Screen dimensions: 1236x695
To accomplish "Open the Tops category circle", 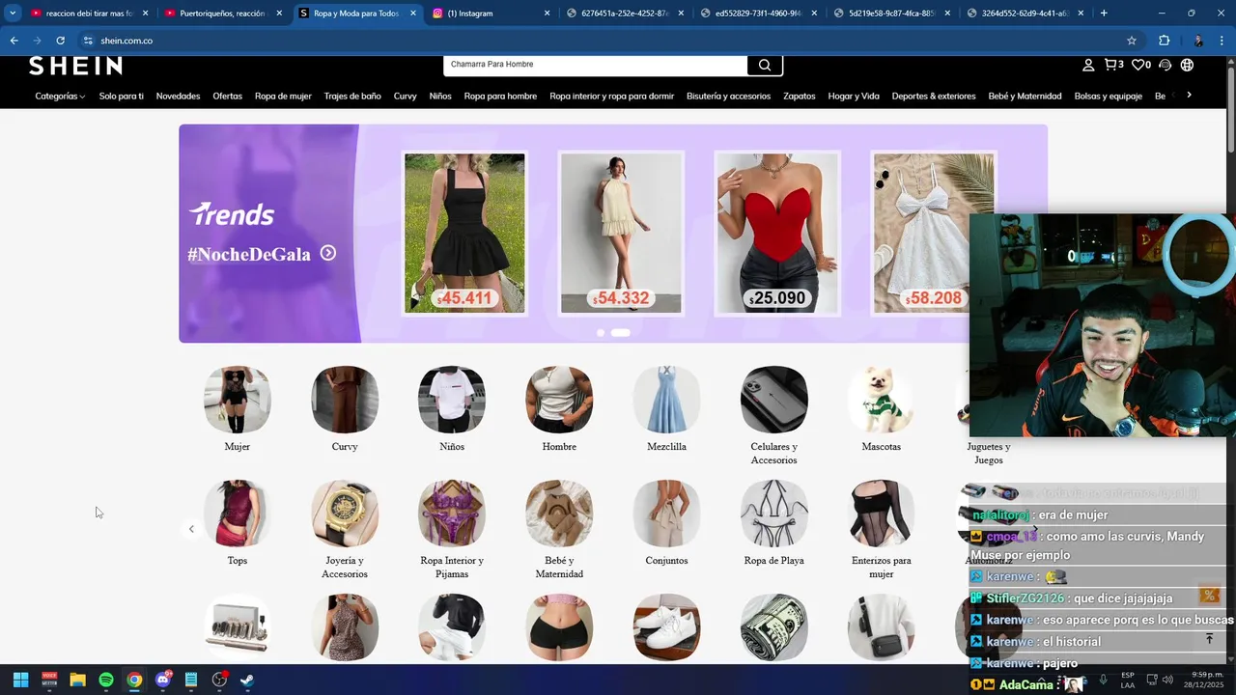I will (x=238, y=514).
